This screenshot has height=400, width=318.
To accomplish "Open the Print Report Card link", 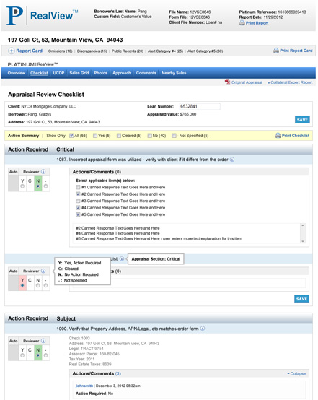I will point(296,51).
